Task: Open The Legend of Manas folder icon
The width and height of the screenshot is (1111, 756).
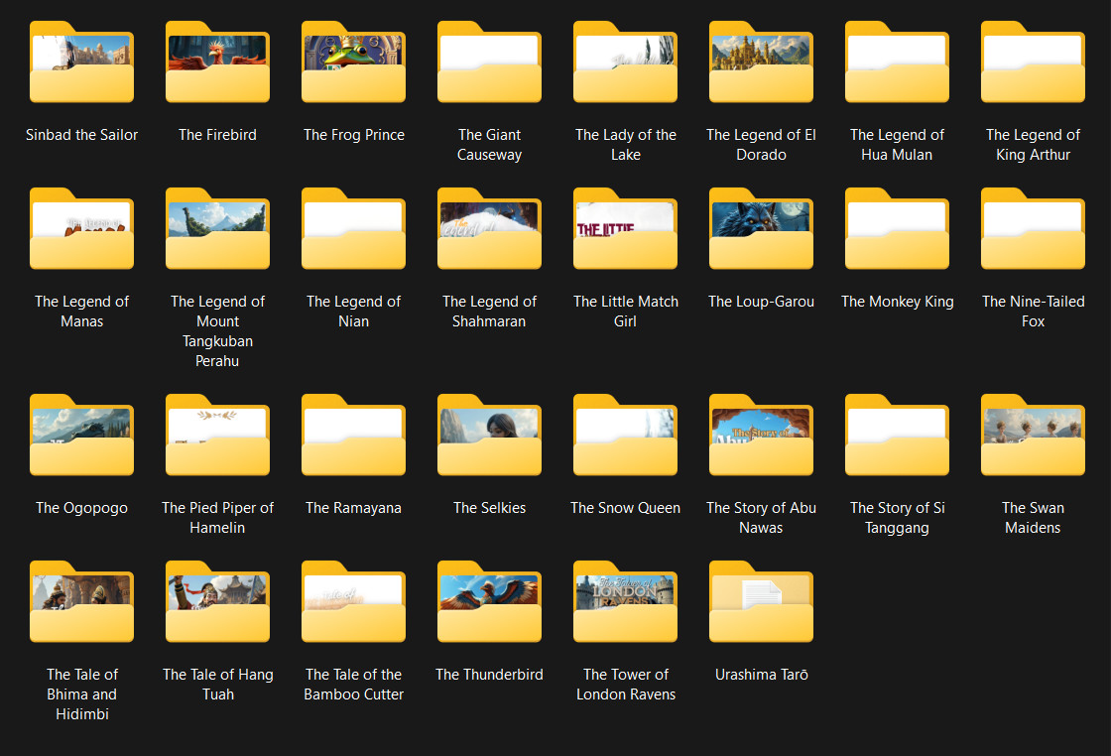Action: point(81,228)
